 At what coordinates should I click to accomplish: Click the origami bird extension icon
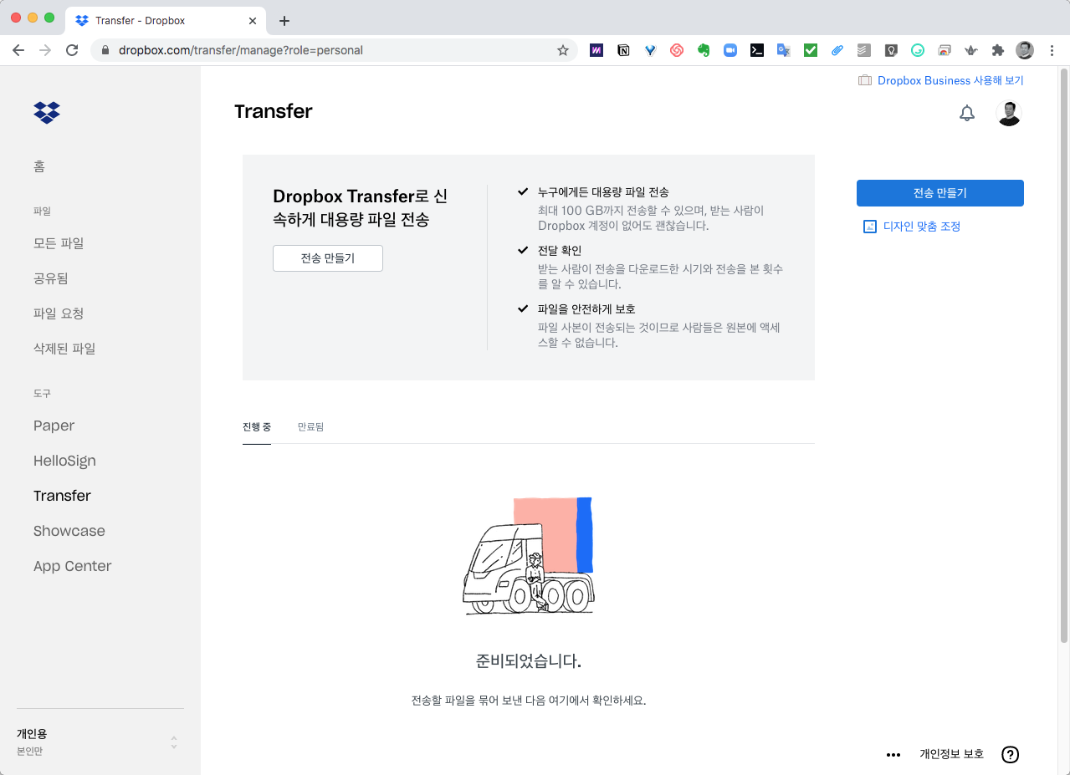971,50
